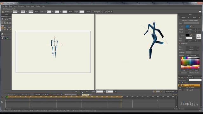Toggle the Relative keyframing checkbox

(64, 95)
